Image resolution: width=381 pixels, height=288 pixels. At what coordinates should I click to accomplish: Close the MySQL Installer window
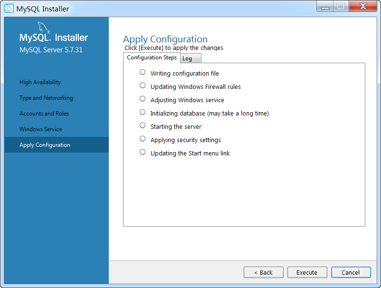pyautogui.click(x=363, y=6)
